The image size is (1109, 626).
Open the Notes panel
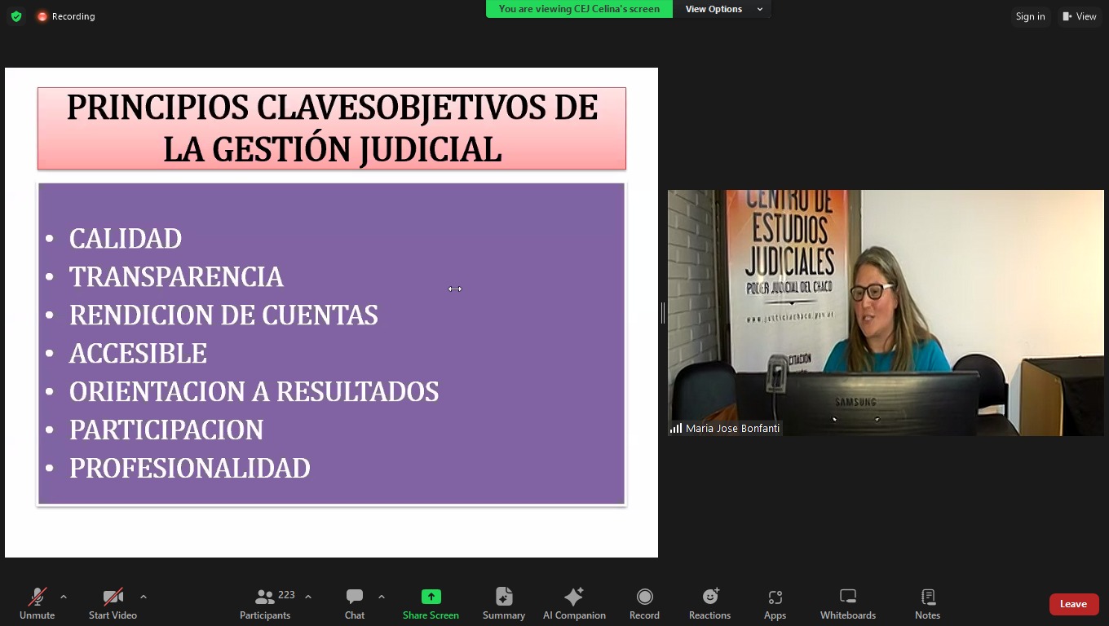coord(927,603)
